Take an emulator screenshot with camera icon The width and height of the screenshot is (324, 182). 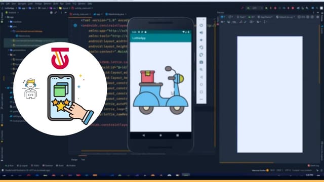[201, 62]
